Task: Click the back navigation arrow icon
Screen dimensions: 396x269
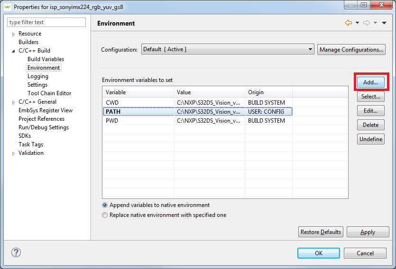Action: pos(349,23)
